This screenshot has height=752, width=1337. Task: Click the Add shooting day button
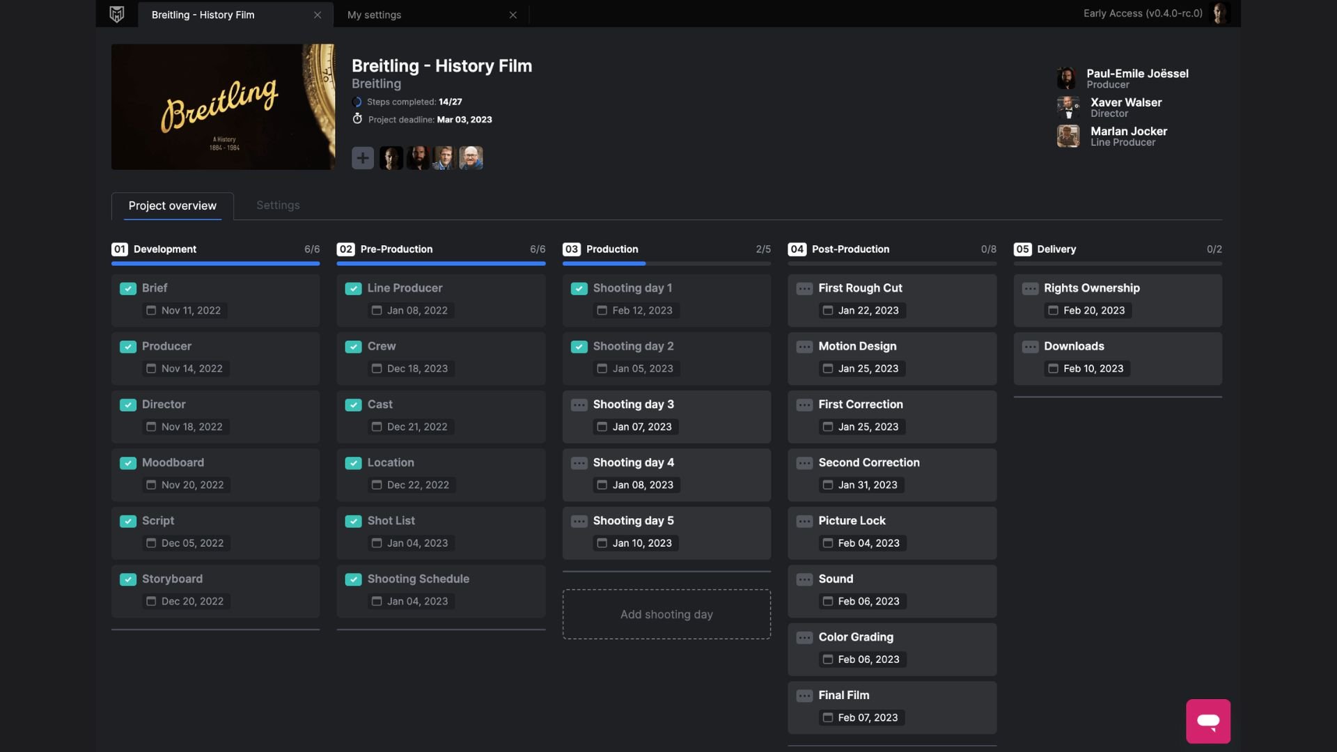click(666, 613)
